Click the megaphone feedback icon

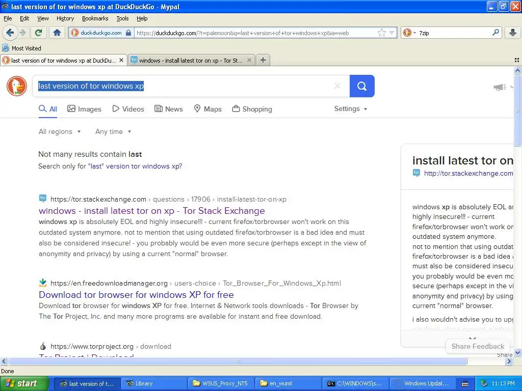click(x=500, y=87)
